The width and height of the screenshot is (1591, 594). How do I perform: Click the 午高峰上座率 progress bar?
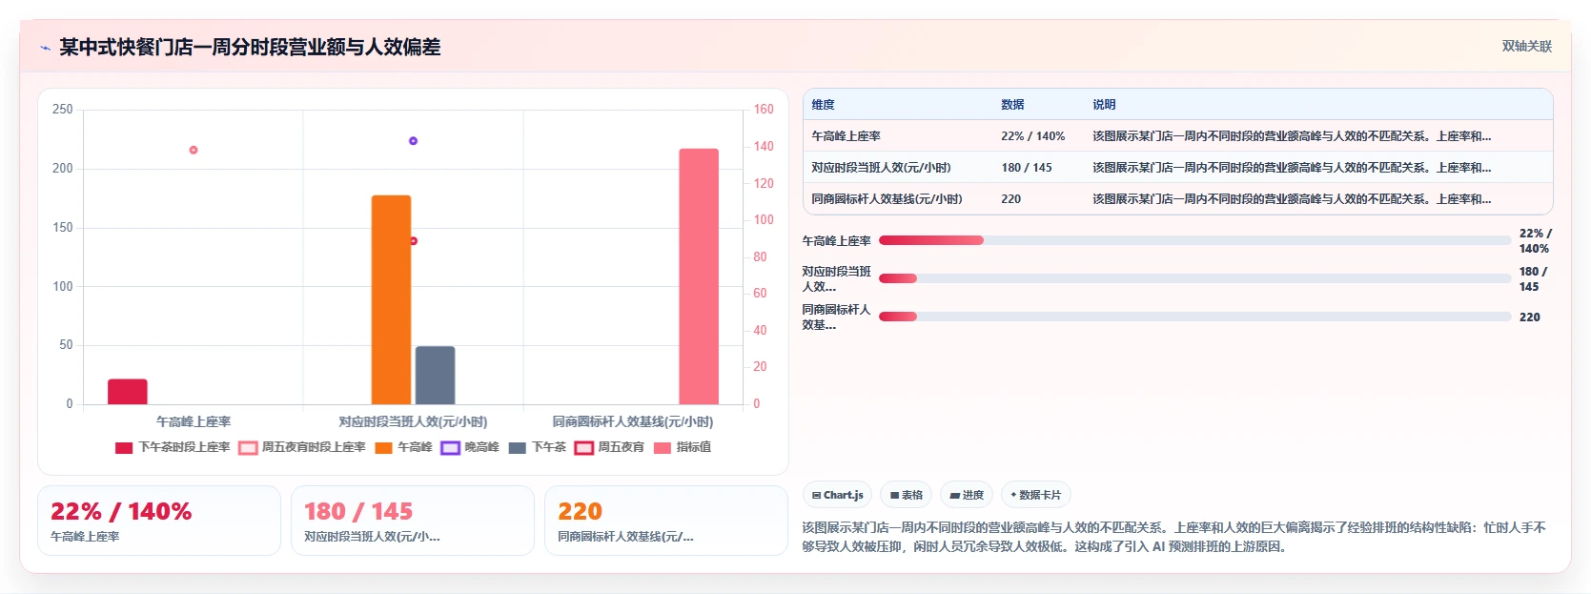1194,240
